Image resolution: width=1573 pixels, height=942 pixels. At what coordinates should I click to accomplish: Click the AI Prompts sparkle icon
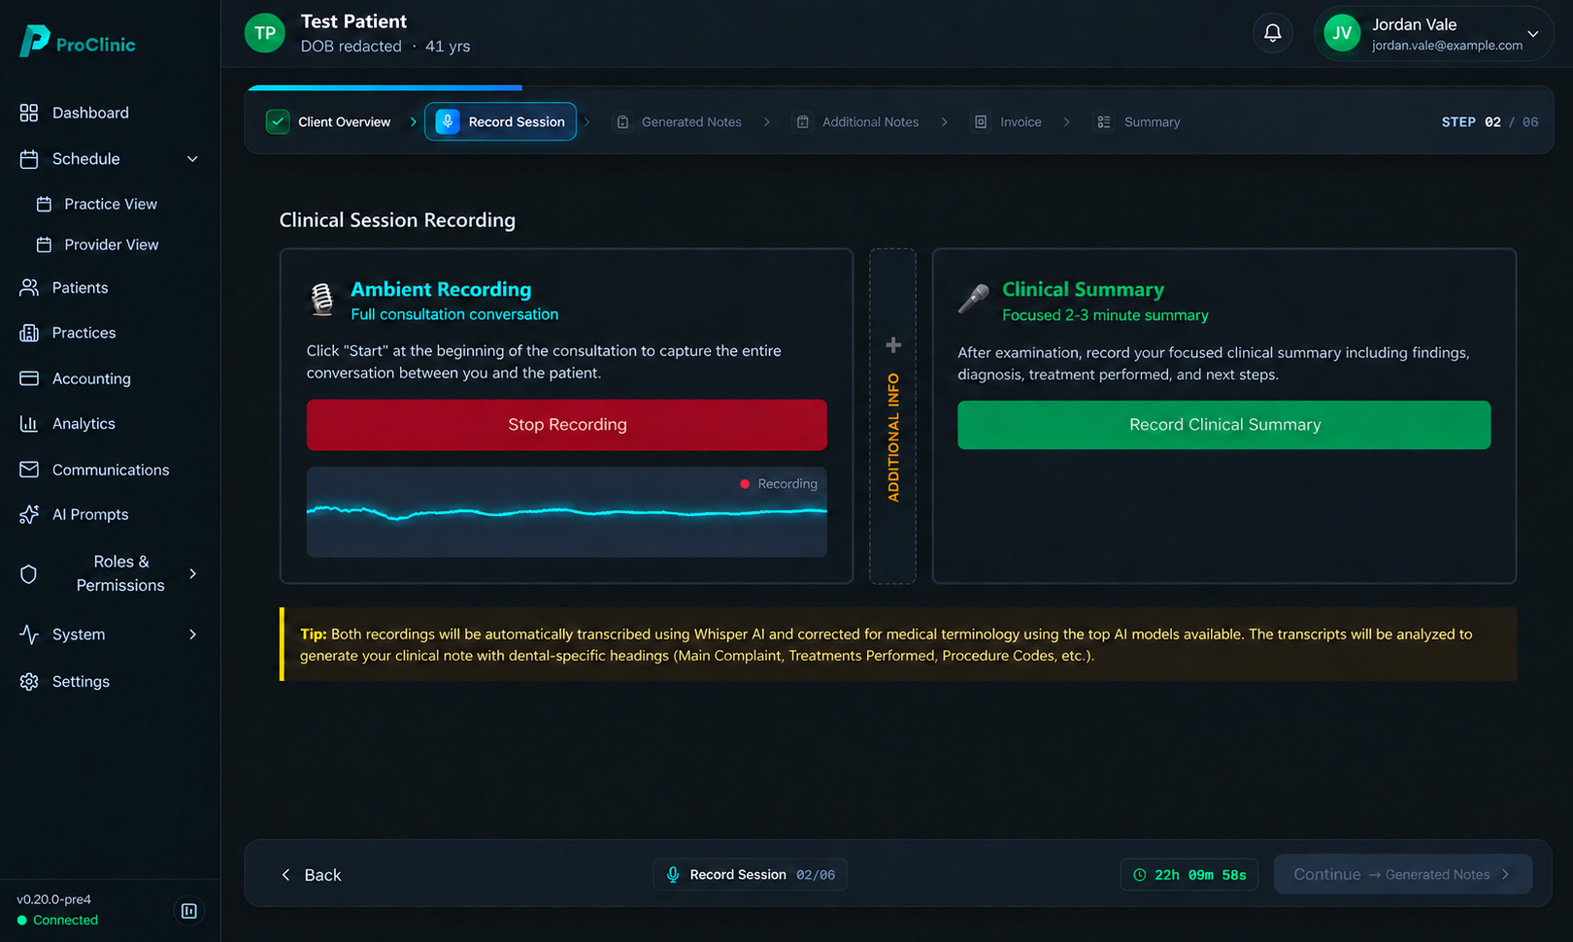click(29, 515)
